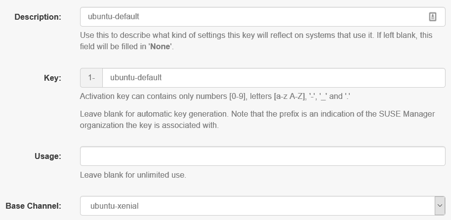Click the Base Channel label
The width and height of the screenshot is (451, 220).
33,206
